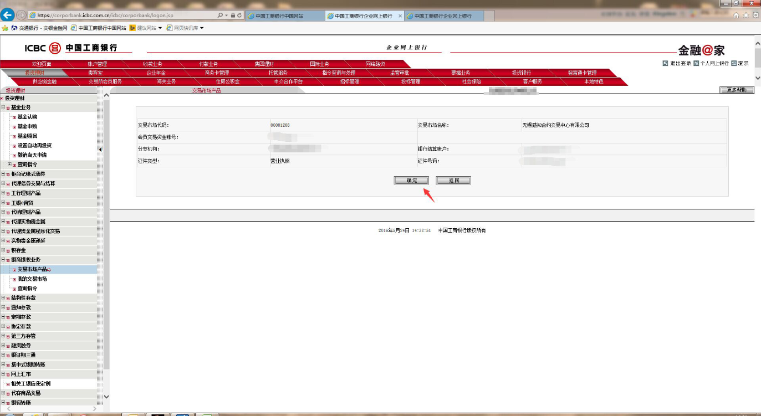Select the 贵宾室 menu tab
The height and width of the screenshot is (416, 761).
95,73
